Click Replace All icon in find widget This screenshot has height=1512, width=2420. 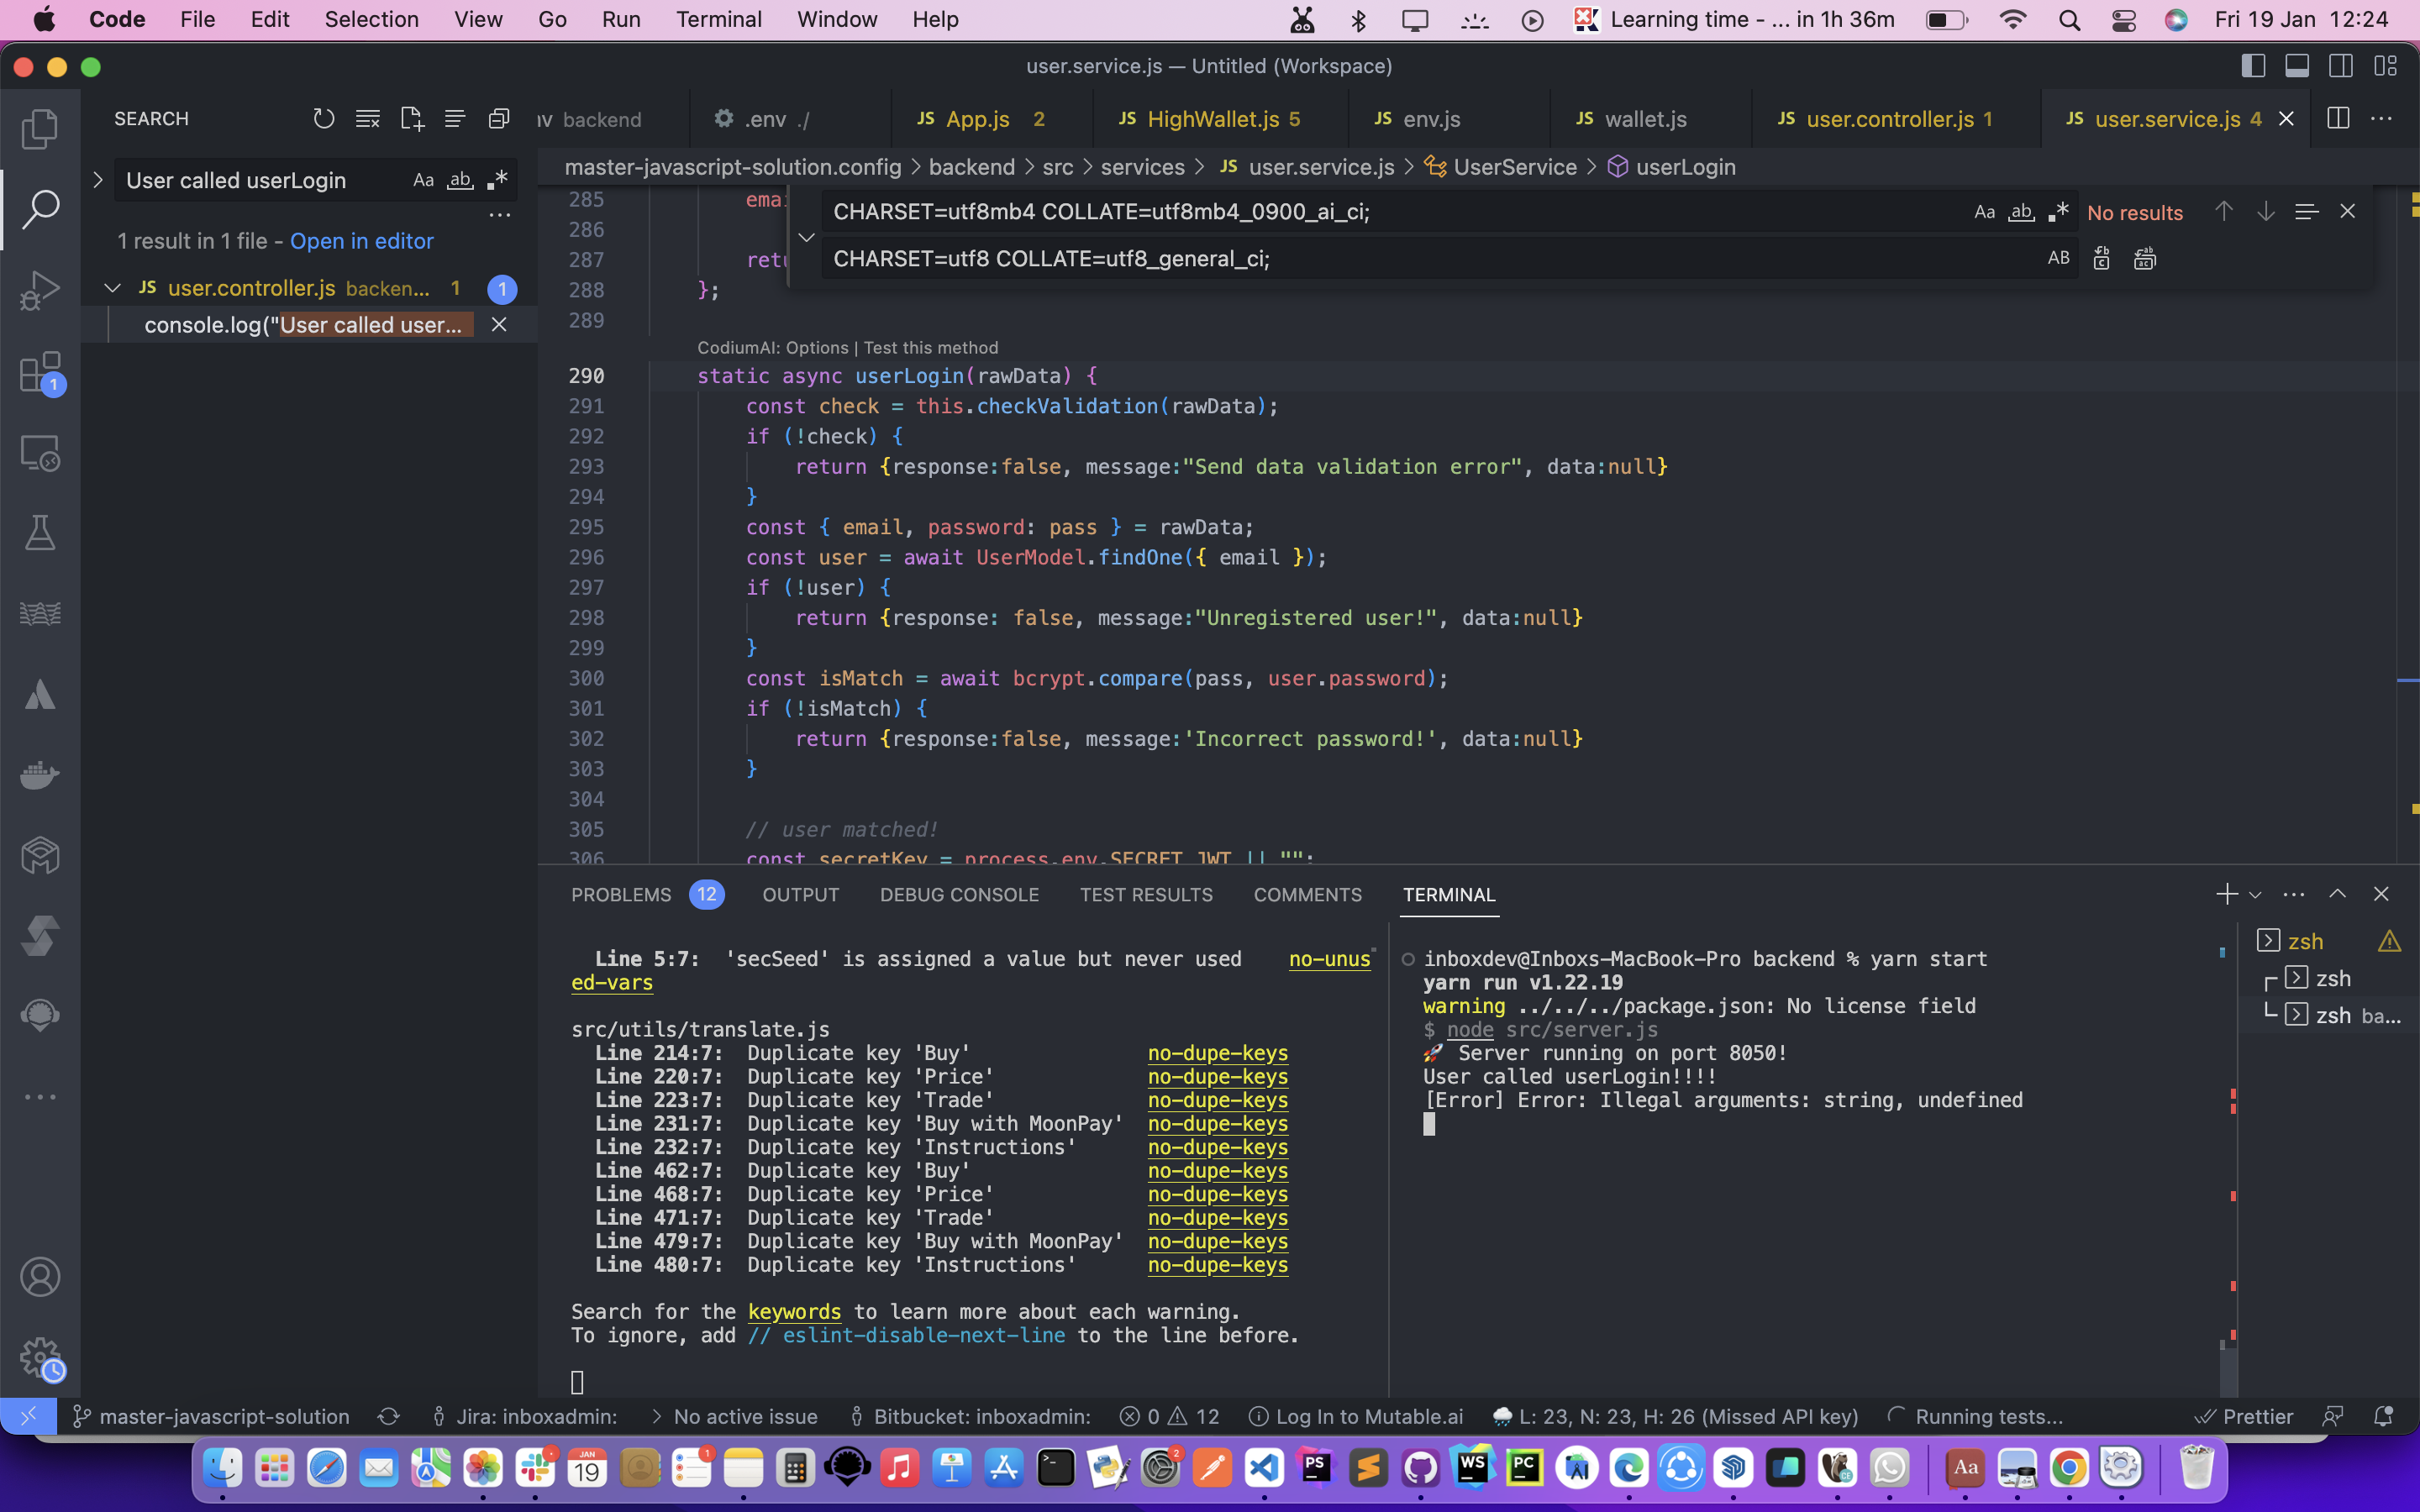pyautogui.click(x=2144, y=259)
